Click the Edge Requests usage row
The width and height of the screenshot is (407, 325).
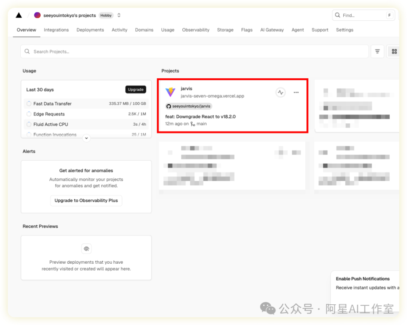click(x=86, y=114)
